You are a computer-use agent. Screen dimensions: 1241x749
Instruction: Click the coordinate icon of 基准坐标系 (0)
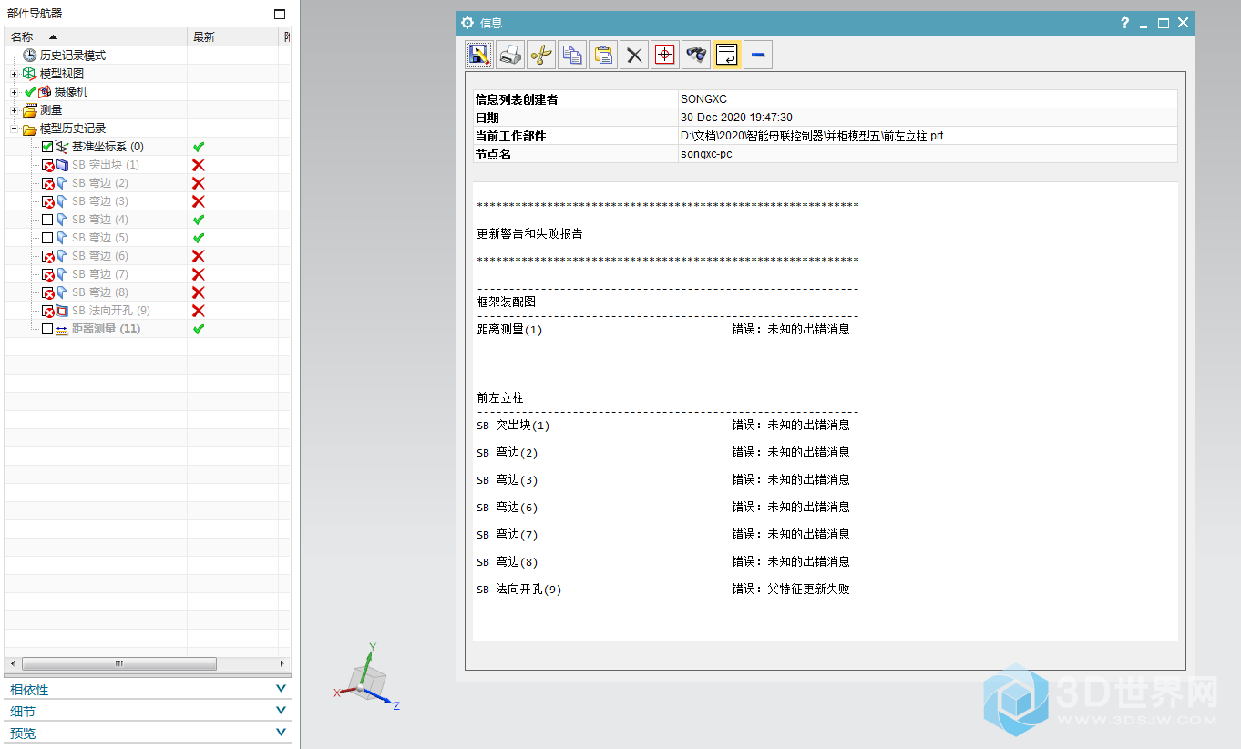[x=62, y=147]
